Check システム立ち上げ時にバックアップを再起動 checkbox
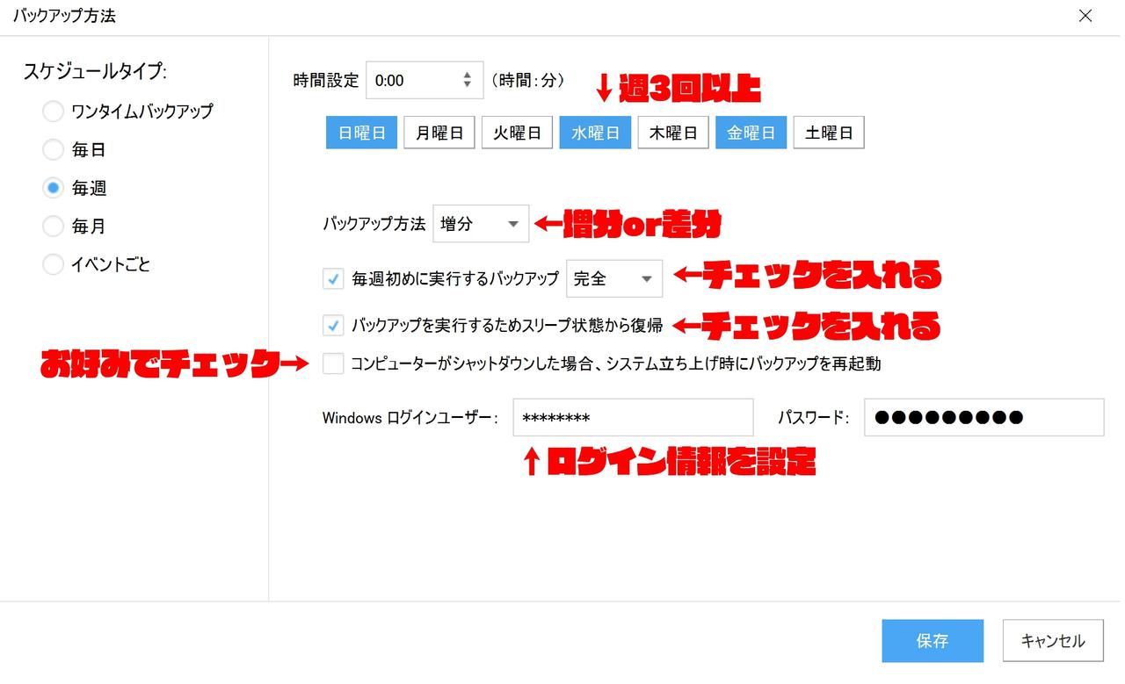 click(333, 364)
